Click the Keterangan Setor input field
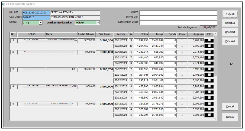Image resolution: width=245 pixels, height=131 pixels. 178,23
